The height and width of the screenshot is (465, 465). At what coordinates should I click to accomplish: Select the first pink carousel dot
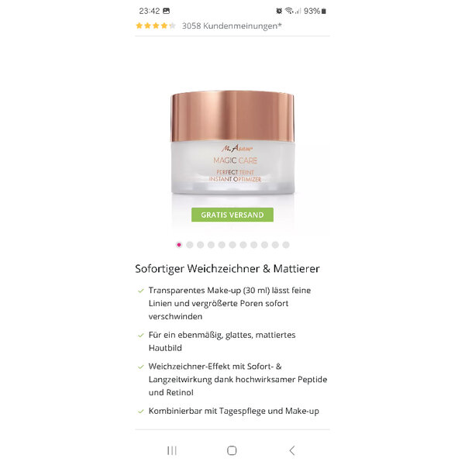pyautogui.click(x=179, y=245)
